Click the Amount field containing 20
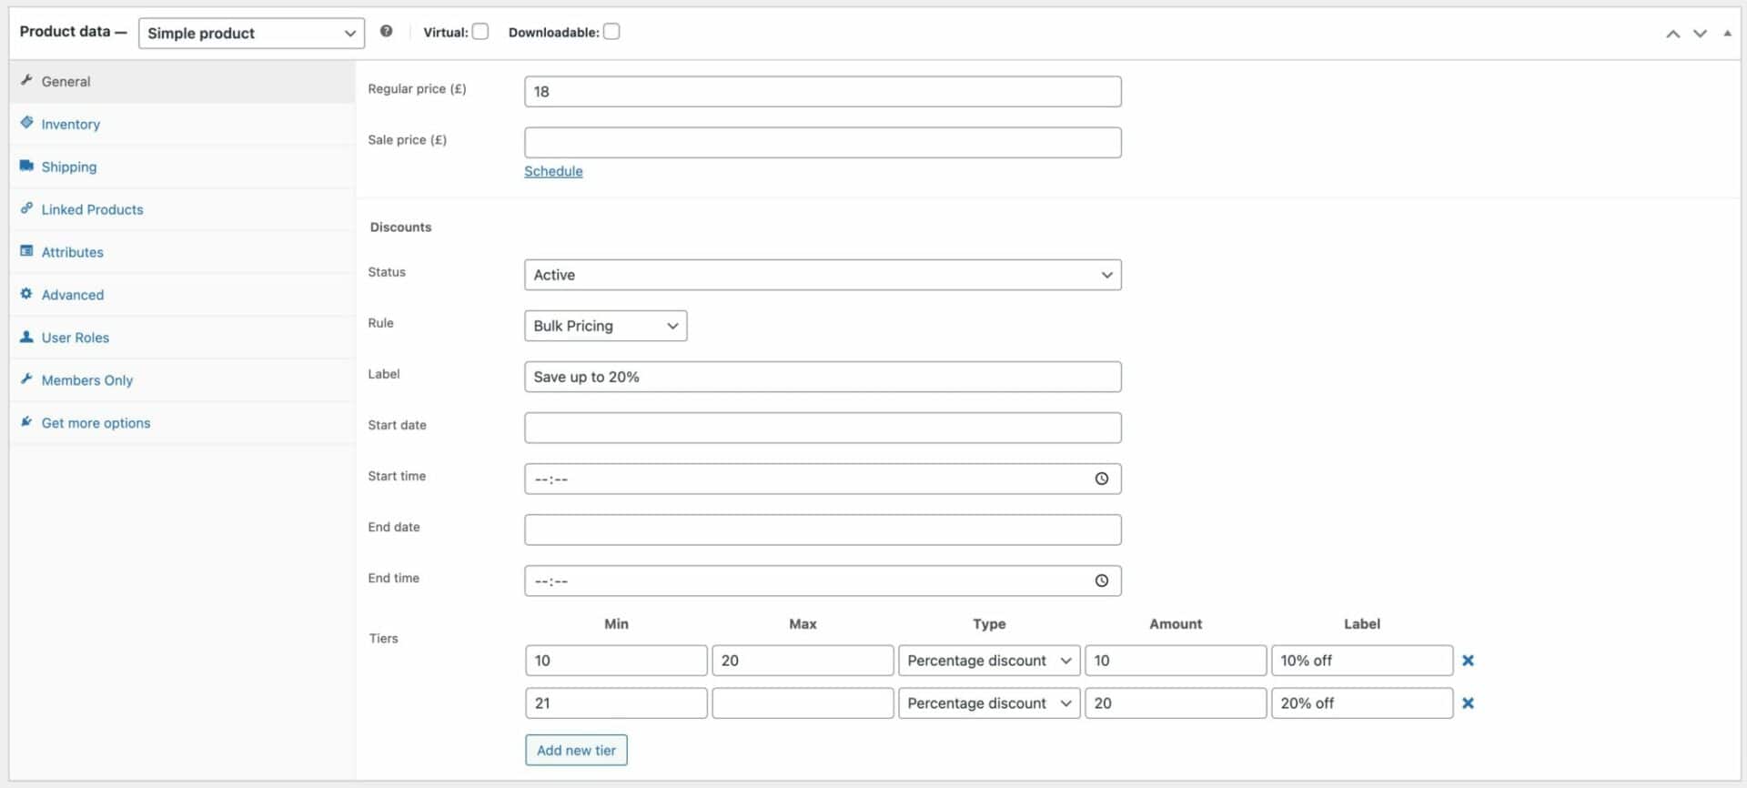This screenshot has height=788, width=1747. pyautogui.click(x=1176, y=703)
